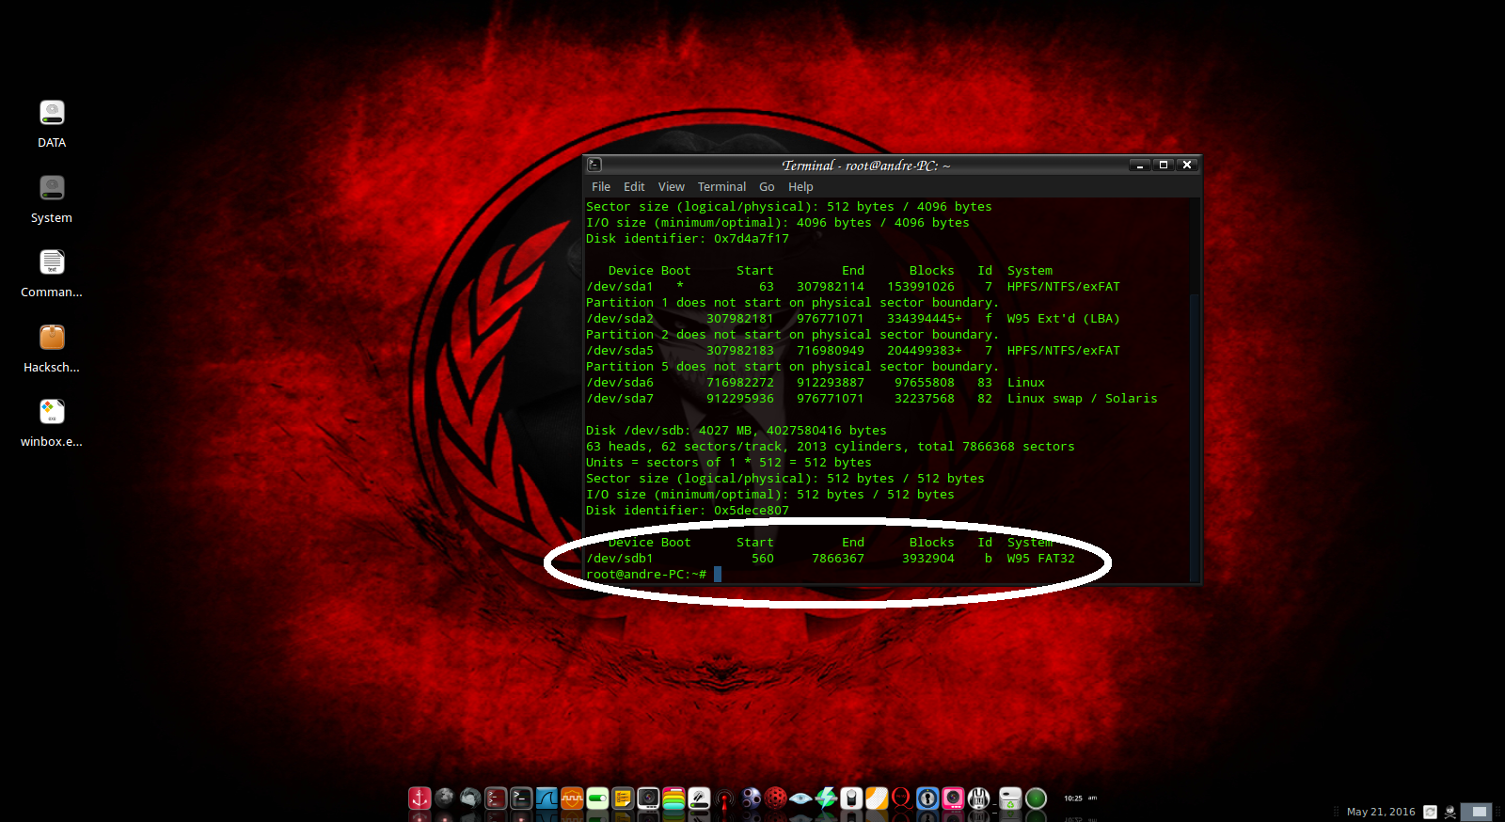Open the File menu in Terminal
1505x822 pixels.
(x=600, y=187)
